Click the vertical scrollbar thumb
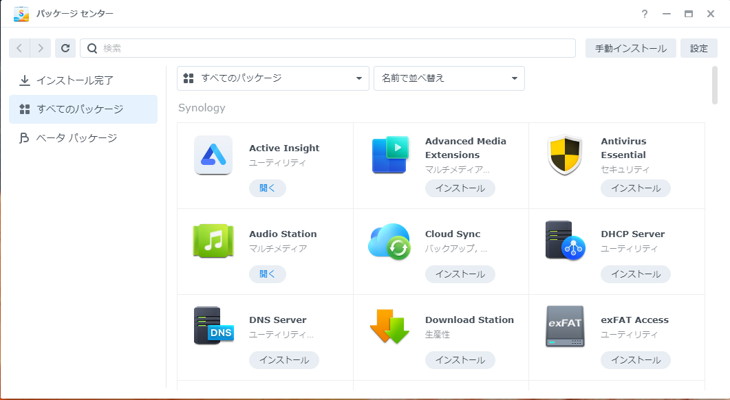This screenshot has width=730, height=400. (715, 86)
